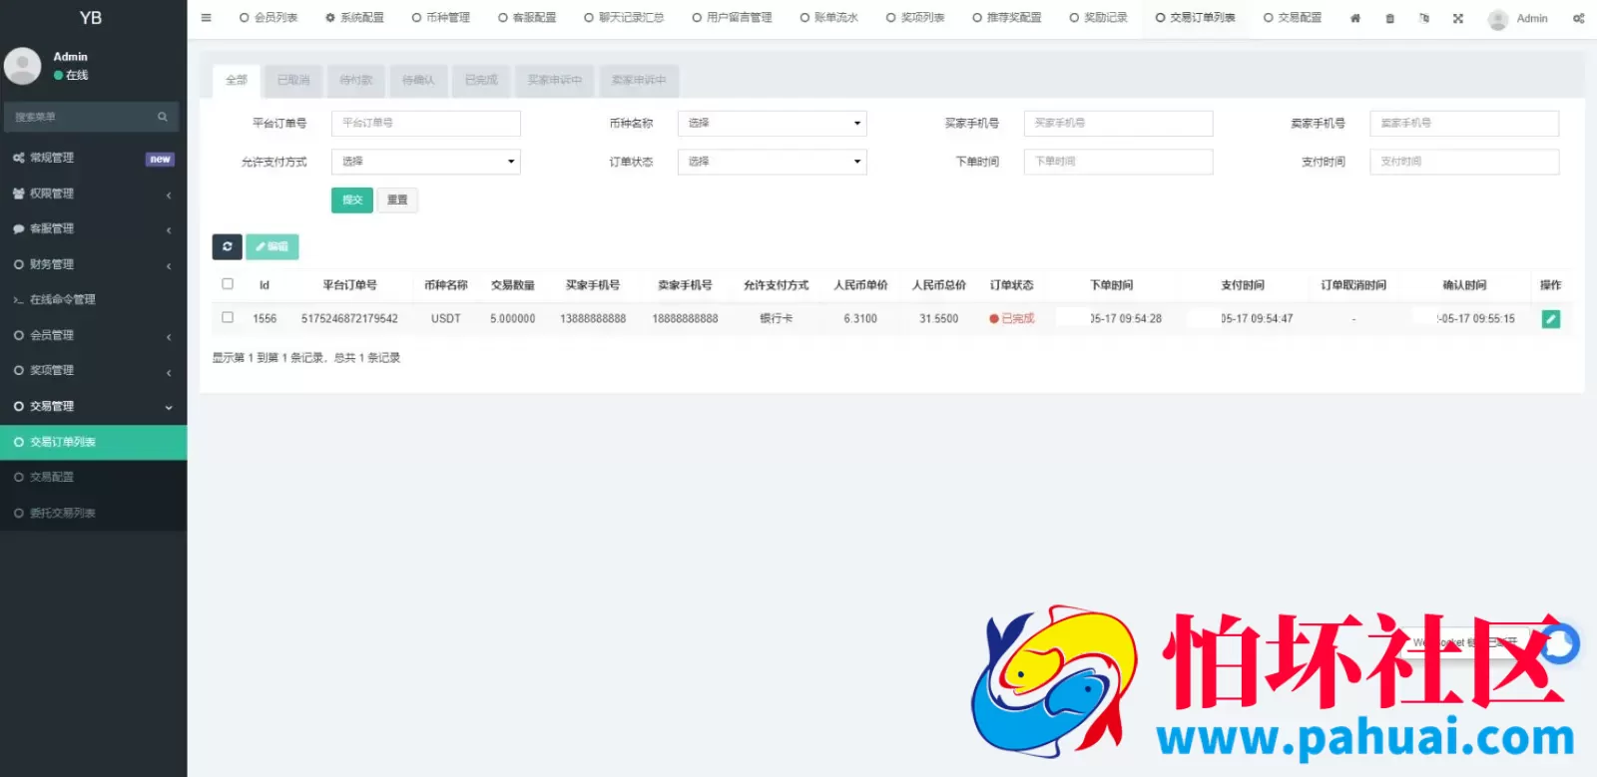Switch to the 交易订单列表 top tab
The height and width of the screenshot is (777, 1597).
(x=1195, y=18)
